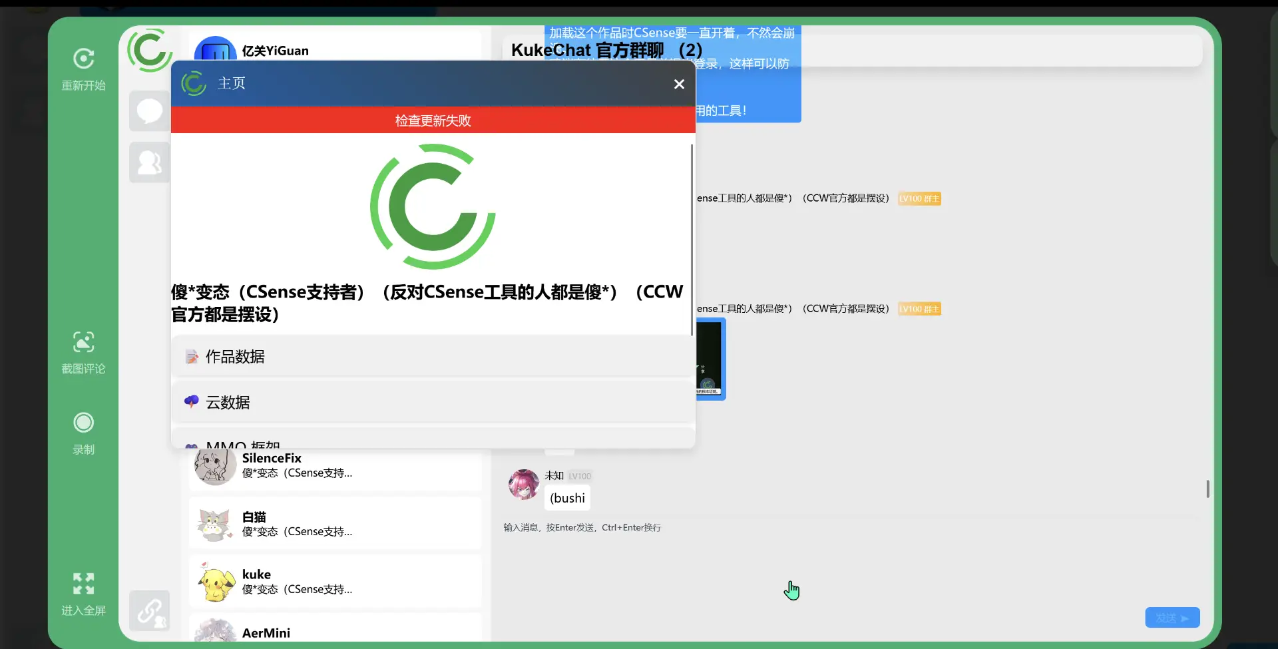Click the link-user icon at sidebar bottom
This screenshot has width=1278, height=649.
tap(149, 610)
